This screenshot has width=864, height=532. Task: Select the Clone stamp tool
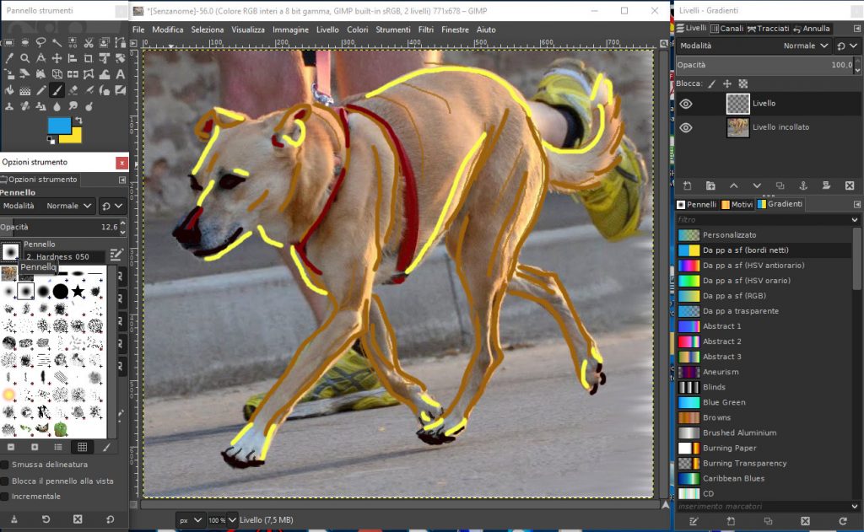(x=8, y=106)
